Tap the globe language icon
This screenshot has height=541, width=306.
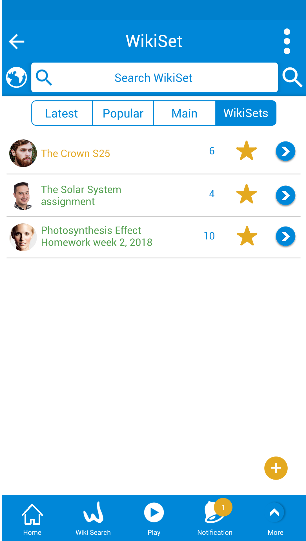[x=17, y=77]
